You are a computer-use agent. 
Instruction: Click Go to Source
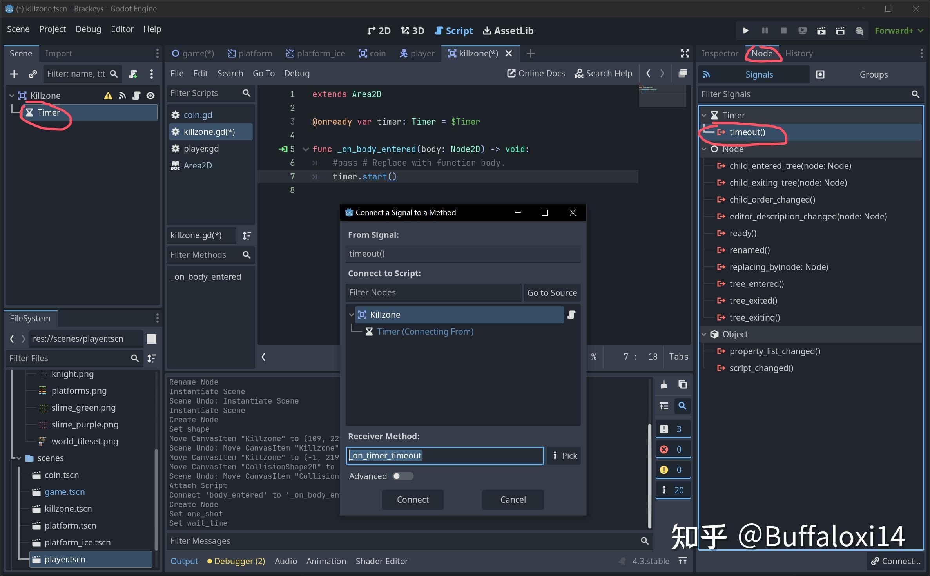tap(552, 292)
